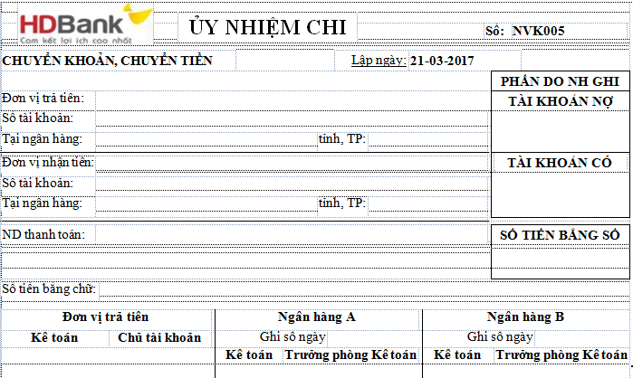Click the box under SỐ TIỀN BẰNG SỐ
Image resolution: width=633 pixels, height=378 pixels.
561,260
